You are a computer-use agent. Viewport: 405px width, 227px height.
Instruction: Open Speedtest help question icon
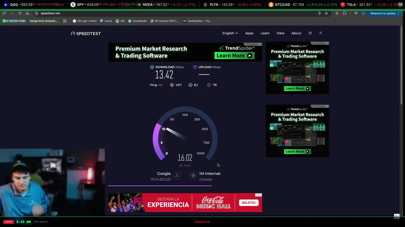(310, 33)
